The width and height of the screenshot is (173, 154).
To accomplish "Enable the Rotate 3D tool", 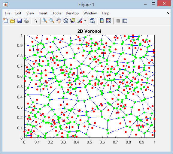I will 66,21.
